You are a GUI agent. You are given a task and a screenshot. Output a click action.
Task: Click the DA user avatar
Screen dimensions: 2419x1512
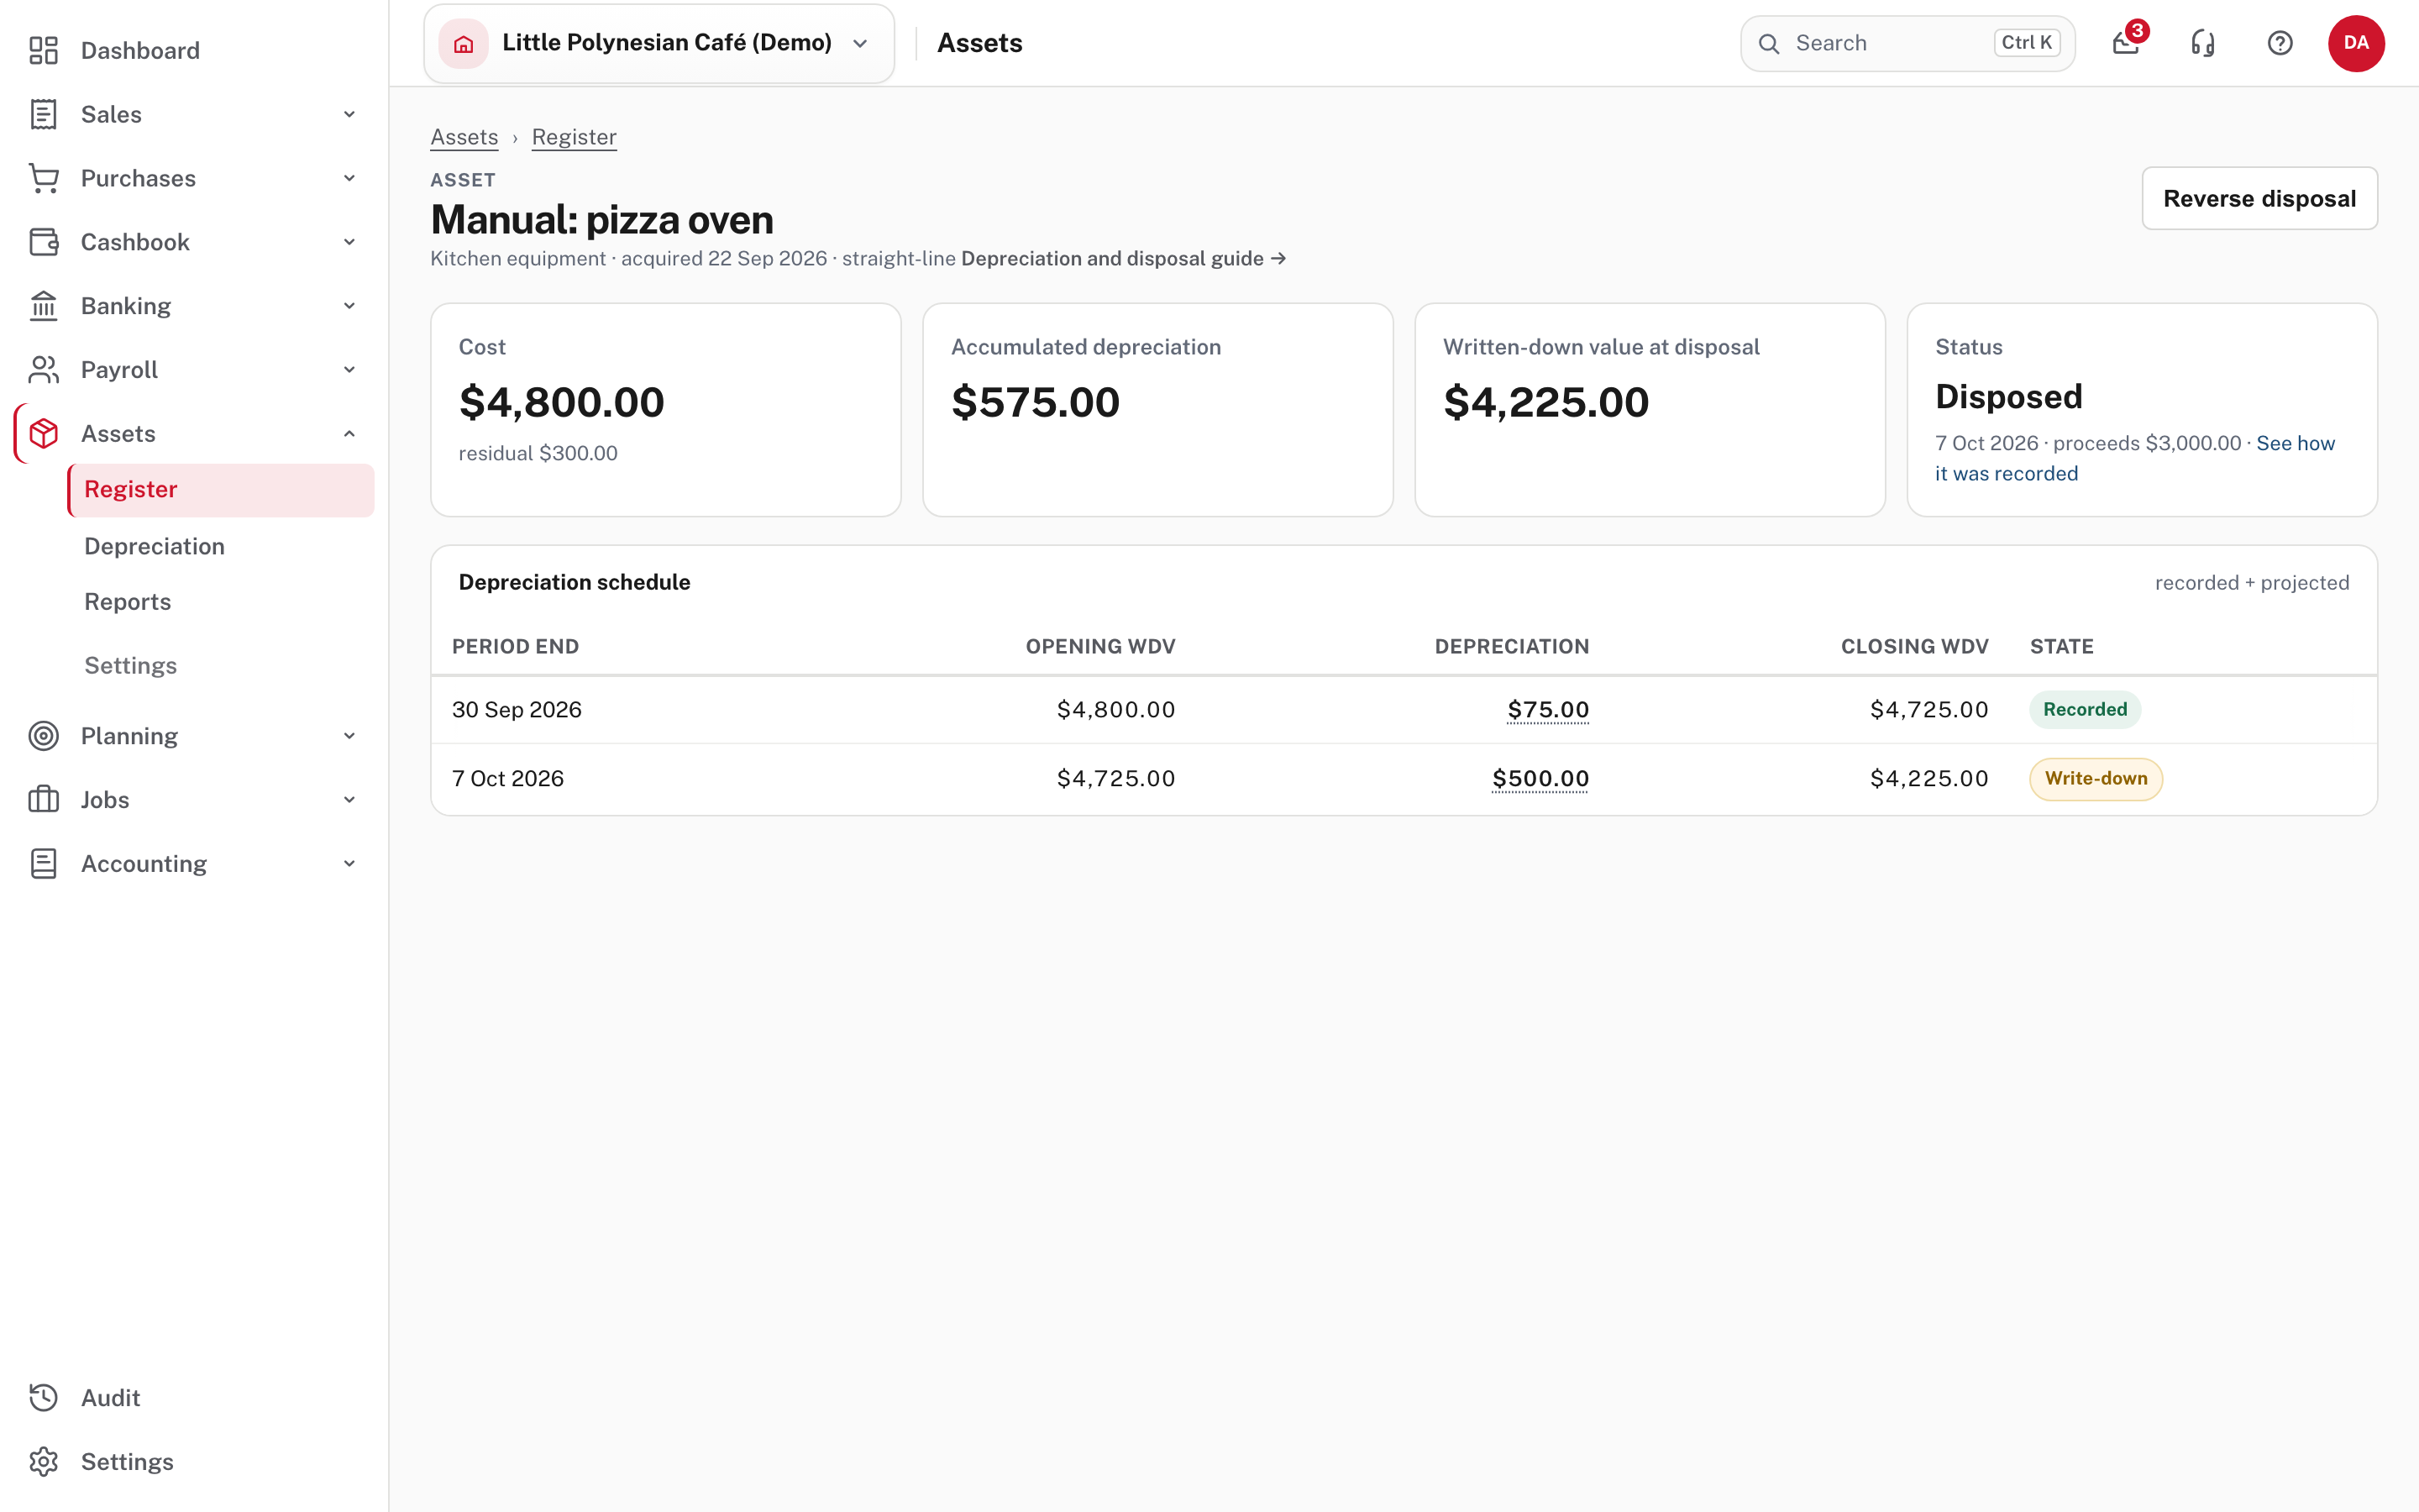2356,43
